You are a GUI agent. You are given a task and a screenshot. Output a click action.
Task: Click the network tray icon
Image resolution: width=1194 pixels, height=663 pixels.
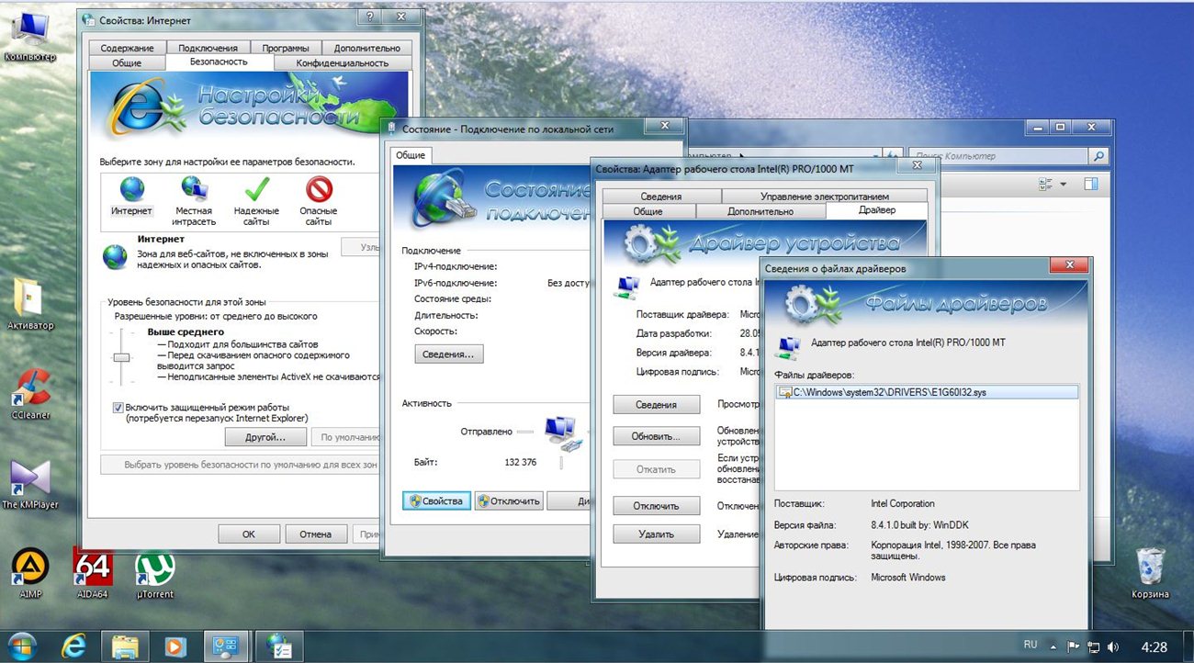[x=1092, y=646]
